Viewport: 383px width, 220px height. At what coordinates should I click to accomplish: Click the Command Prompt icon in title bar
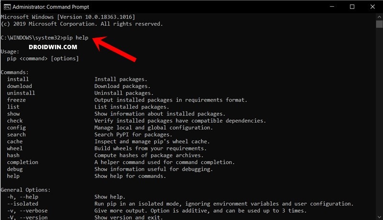[x=7, y=7]
